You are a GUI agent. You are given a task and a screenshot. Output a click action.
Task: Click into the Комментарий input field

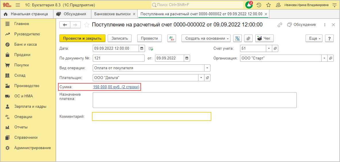[151, 116]
